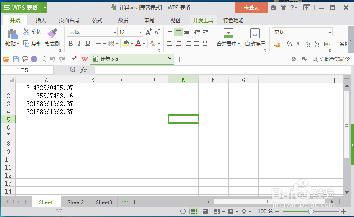Image resolution: width=354 pixels, height=217 pixels.
Task: Expand the Merge and Center dropdown arrow
Action: click(x=239, y=44)
